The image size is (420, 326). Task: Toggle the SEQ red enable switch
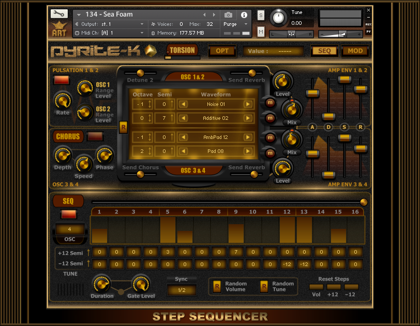tap(68, 214)
